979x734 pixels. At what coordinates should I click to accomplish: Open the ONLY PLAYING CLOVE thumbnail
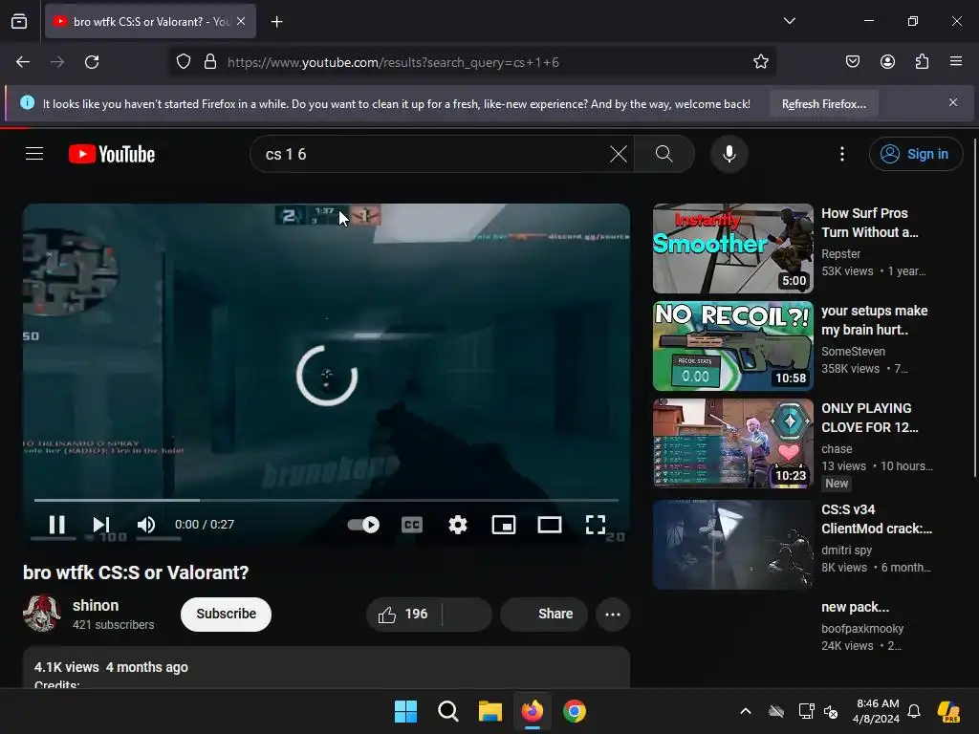click(x=733, y=443)
